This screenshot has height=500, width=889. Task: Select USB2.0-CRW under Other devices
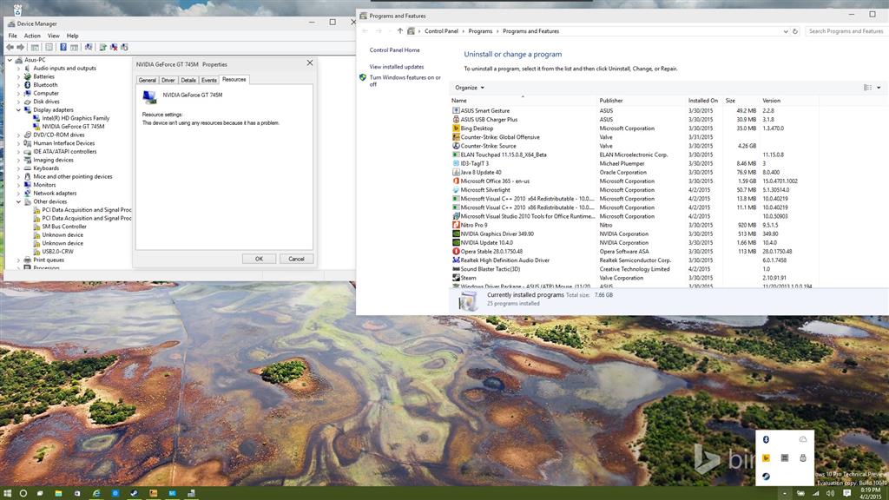coord(57,251)
